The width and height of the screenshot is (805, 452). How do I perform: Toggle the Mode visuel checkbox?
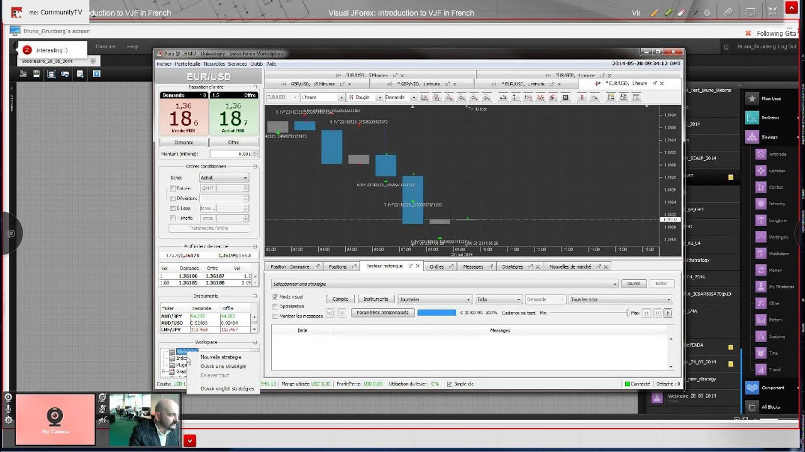[x=275, y=297]
